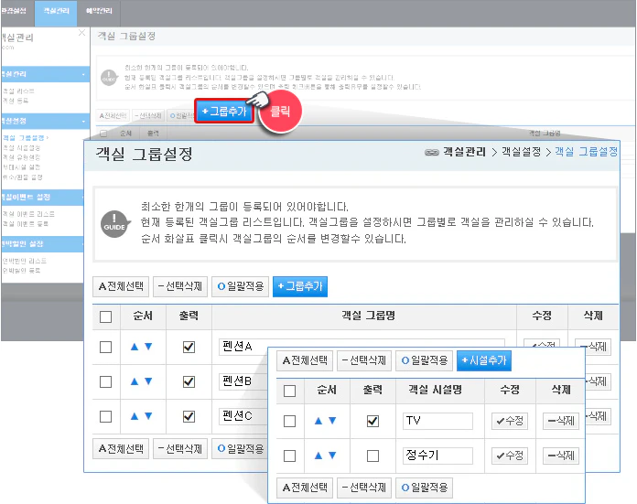The image size is (637, 504).
Task: Open 객실 그룹설정 in the sidebar
Action: (x=24, y=138)
